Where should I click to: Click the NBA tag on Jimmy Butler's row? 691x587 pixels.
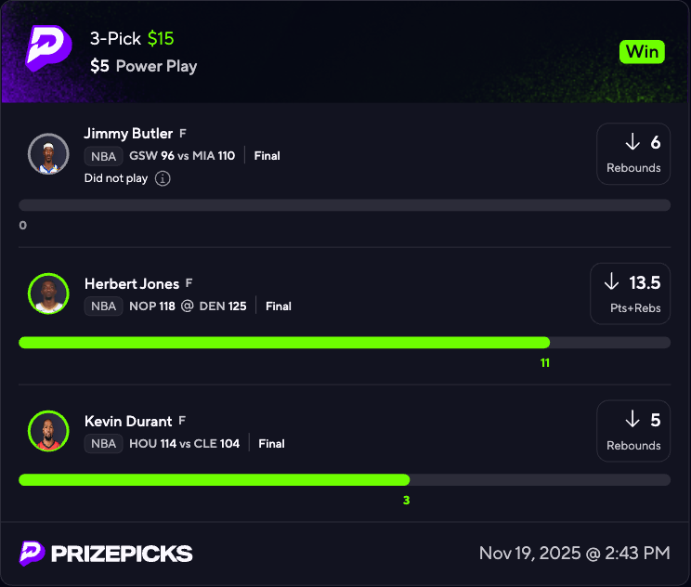(x=103, y=156)
